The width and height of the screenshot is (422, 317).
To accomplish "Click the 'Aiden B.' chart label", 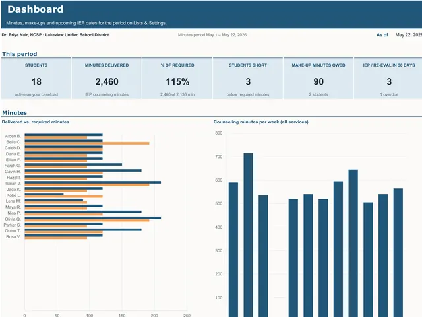I will [13, 136].
